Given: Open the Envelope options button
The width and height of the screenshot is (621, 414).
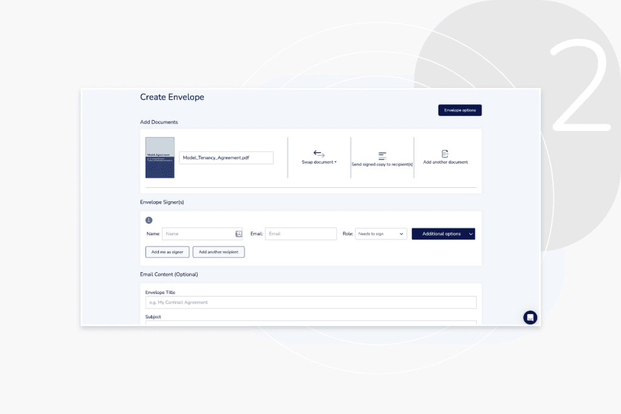Looking at the screenshot, I should (460, 110).
